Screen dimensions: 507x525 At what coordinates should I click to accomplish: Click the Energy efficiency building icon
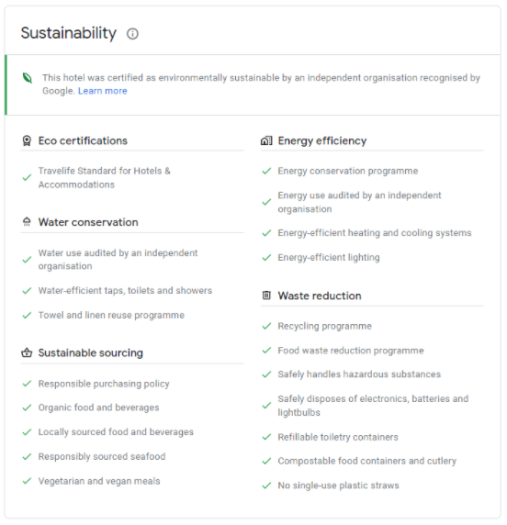(x=266, y=140)
